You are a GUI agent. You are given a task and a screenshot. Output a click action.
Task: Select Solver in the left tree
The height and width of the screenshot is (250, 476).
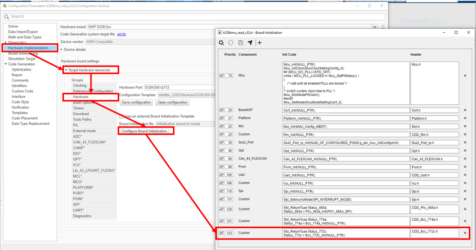click(x=13, y=26)
